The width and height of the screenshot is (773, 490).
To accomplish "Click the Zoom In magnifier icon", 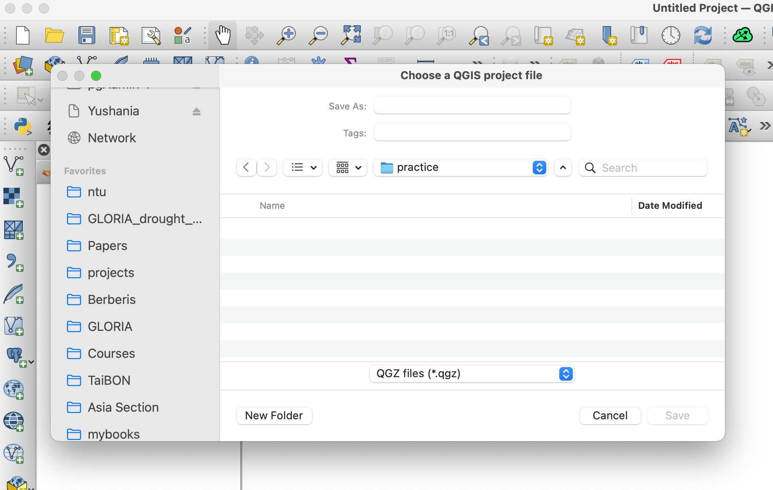I will (287, 35).
